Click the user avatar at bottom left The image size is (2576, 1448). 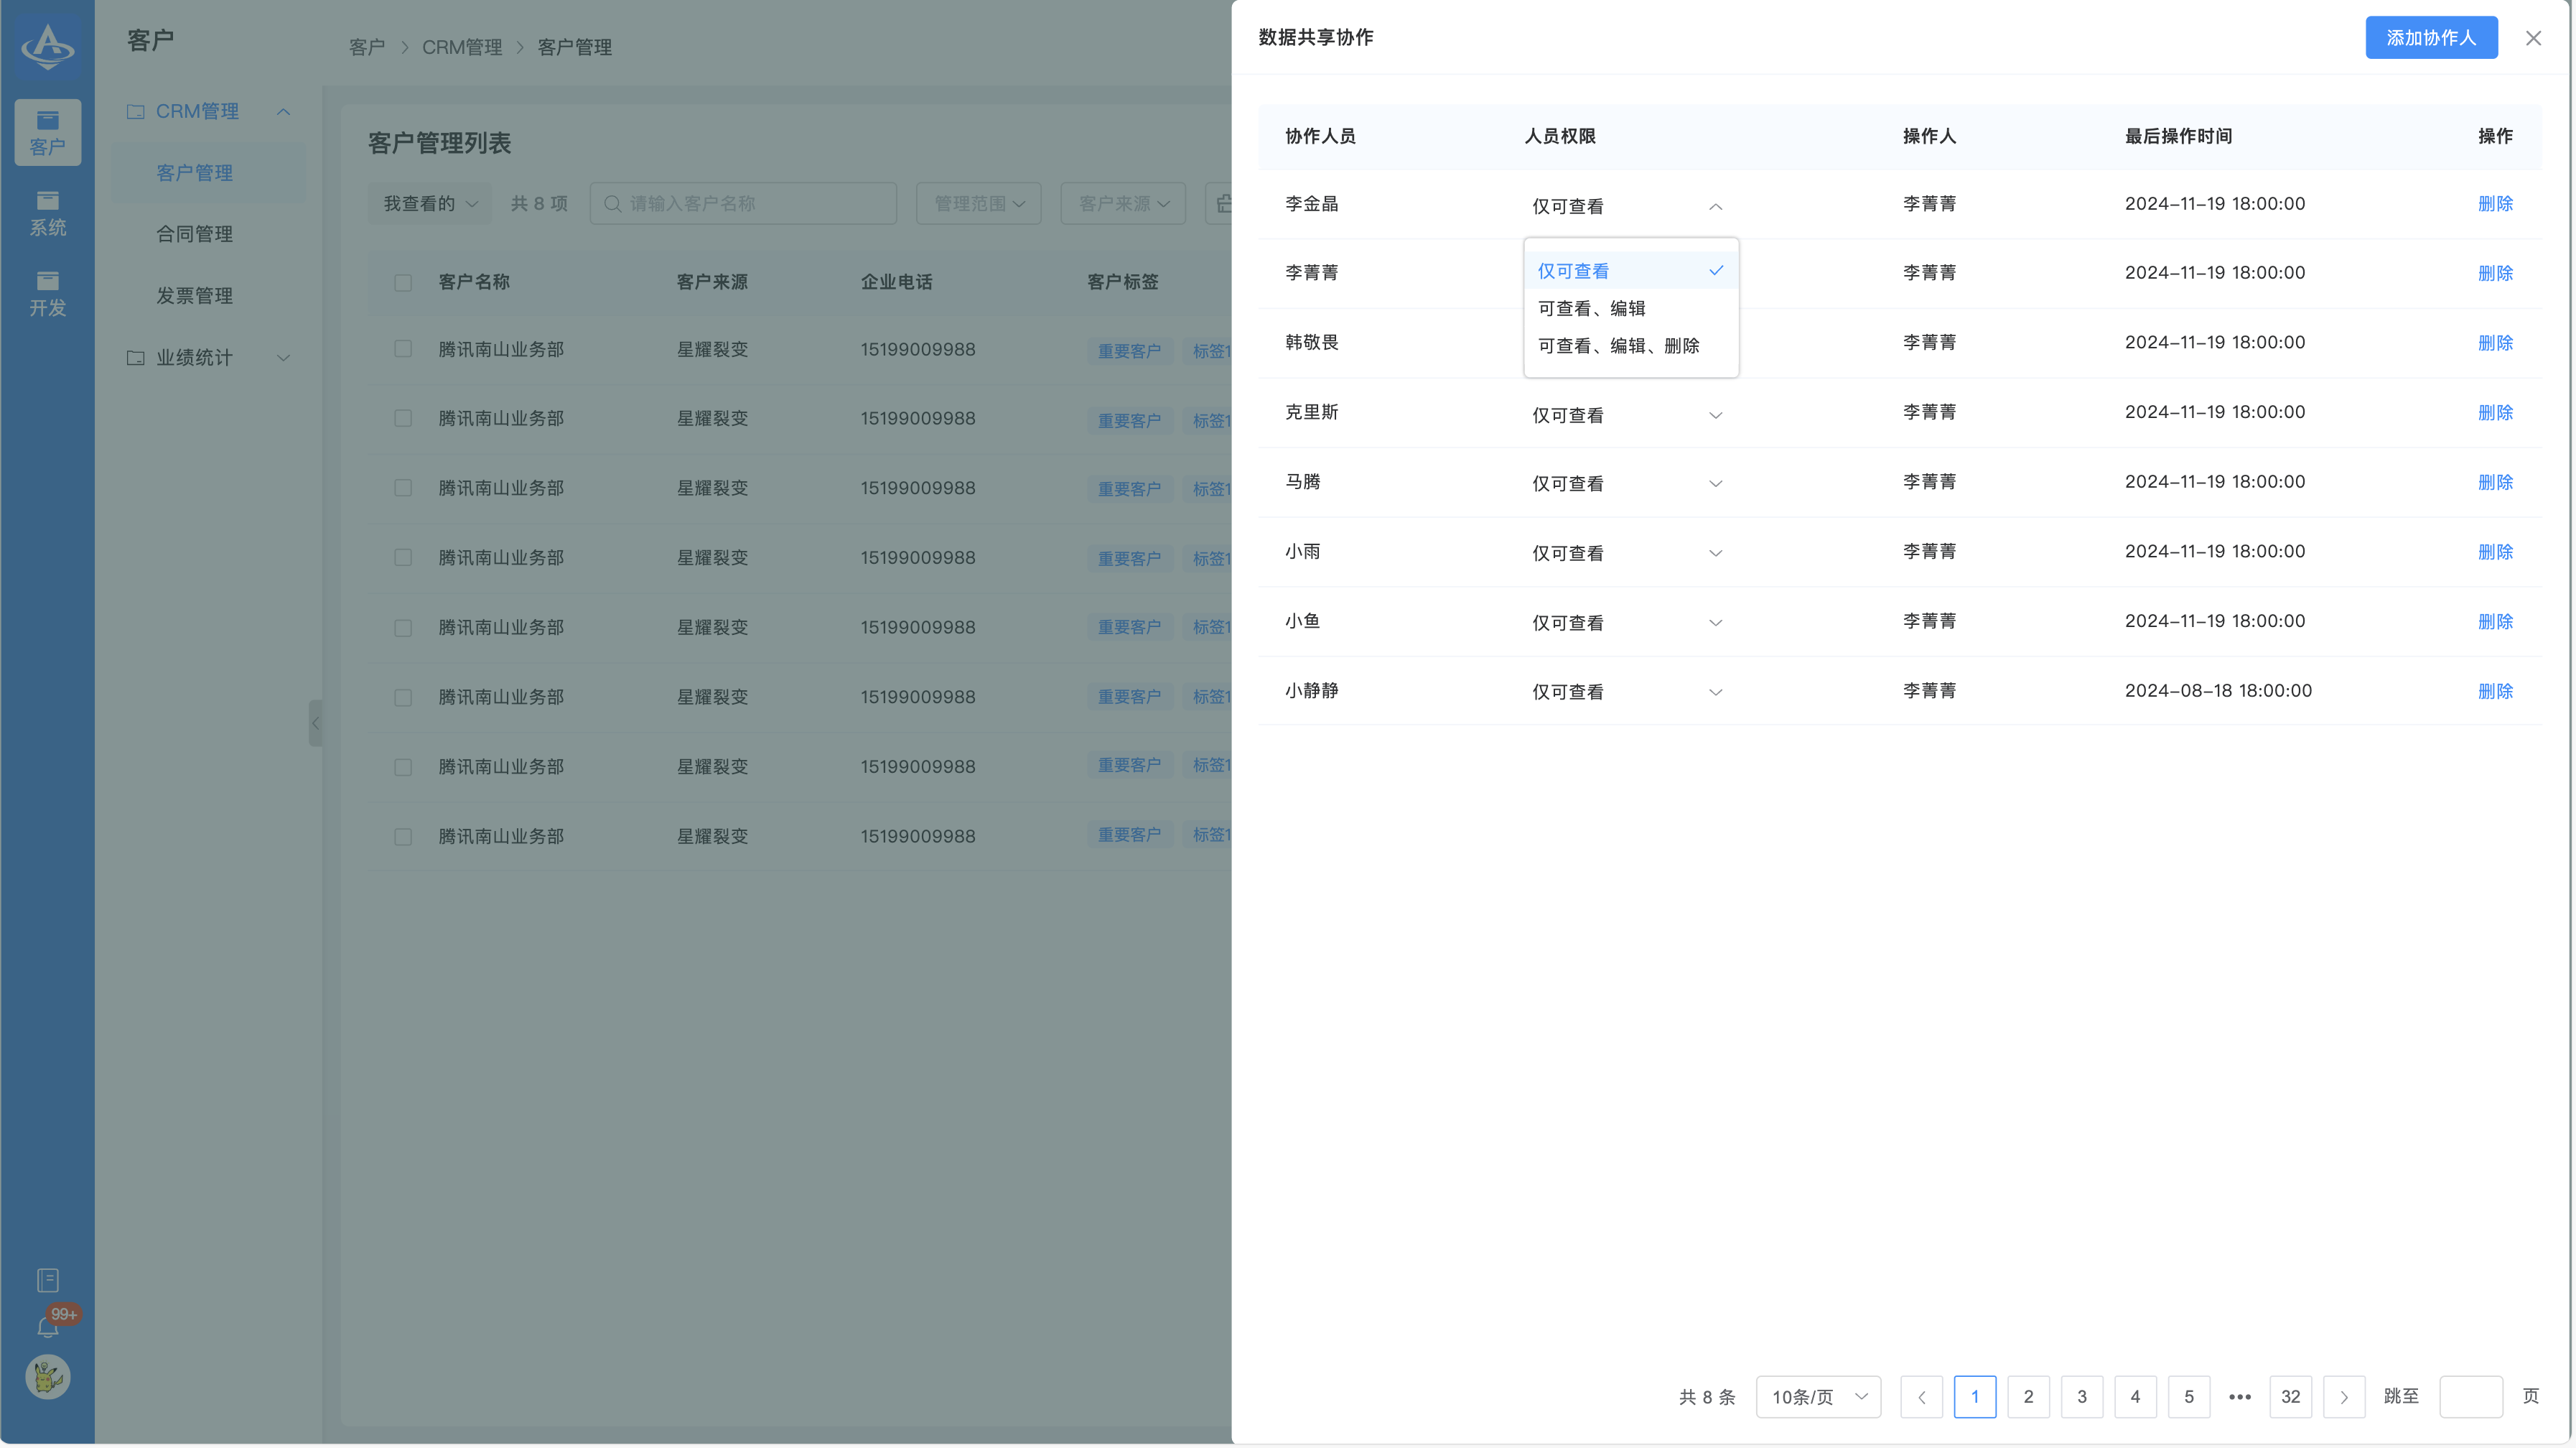pos(47,1378)
